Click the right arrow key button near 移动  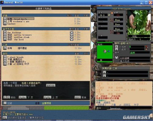[9, 97]
